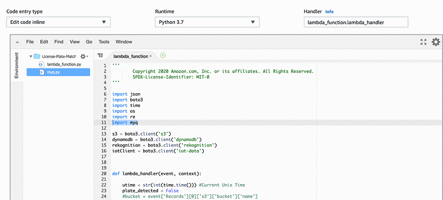Click the 'import re' code line
This screenshot has height=200, width=443.
pyautogui.click(x=124, y=117)
